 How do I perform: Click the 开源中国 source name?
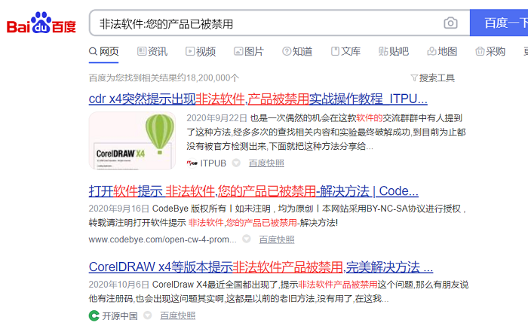[120, 316]
